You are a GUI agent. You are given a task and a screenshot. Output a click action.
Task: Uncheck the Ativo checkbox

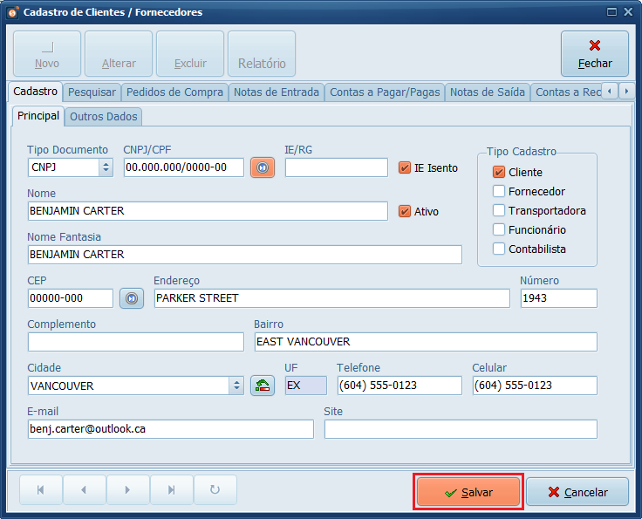(405, 211)
